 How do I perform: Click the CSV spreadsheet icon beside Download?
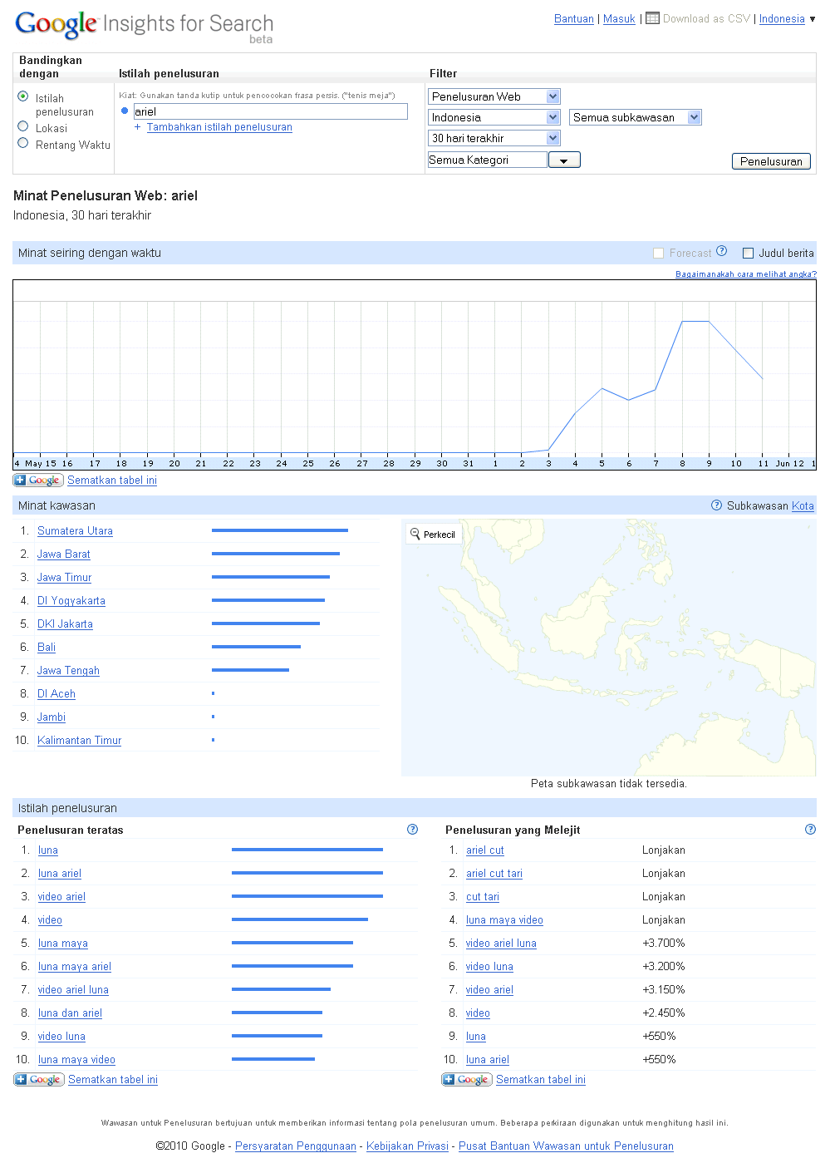(x=652, y=17)
